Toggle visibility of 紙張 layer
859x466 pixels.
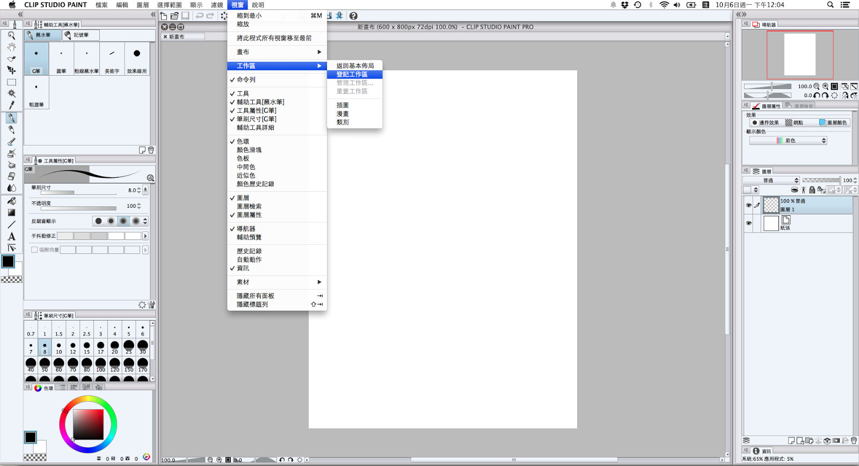click(x=748, y=223)
